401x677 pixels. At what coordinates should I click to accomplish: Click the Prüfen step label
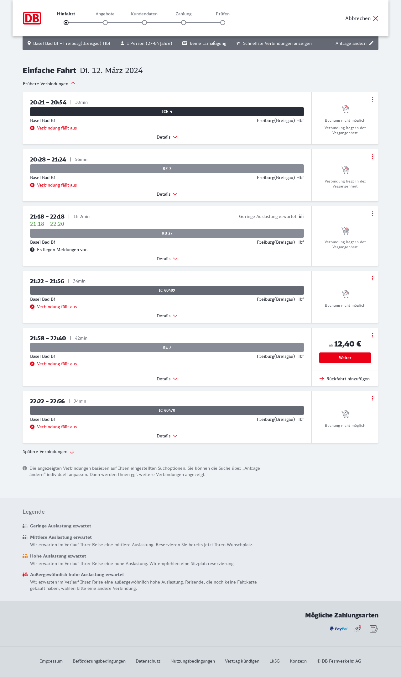pyautogui.click(x=223, y=14)
